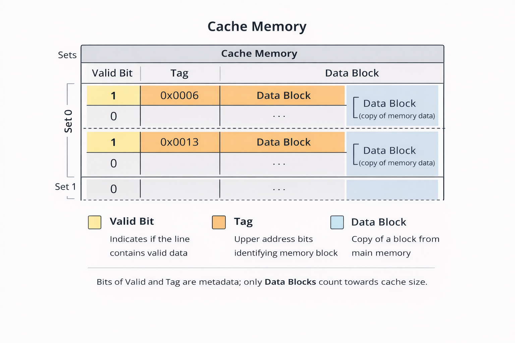Click the rotated Set 0 label

68,121
